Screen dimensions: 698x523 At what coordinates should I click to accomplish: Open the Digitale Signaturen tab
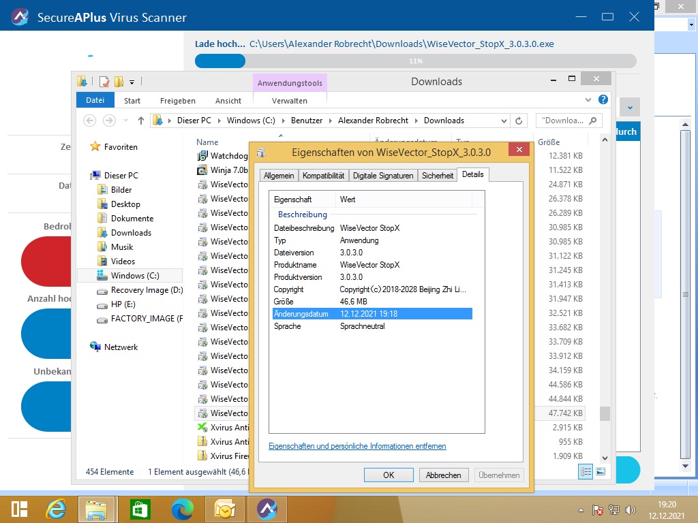pyautogui.click(x=383, y=176)
